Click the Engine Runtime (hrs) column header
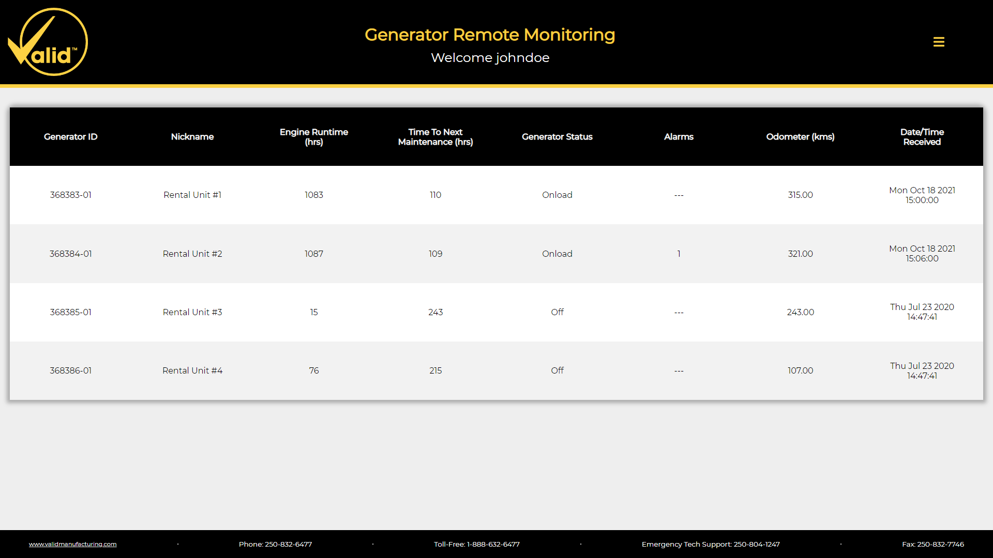 (x=314, y=136)
